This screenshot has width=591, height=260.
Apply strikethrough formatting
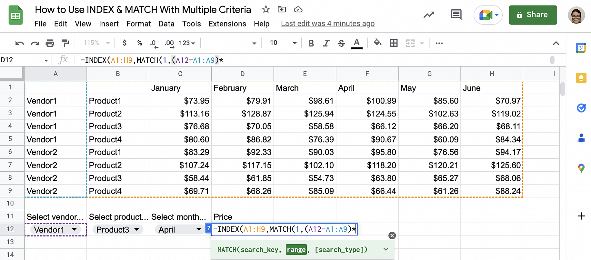point(341,43)
